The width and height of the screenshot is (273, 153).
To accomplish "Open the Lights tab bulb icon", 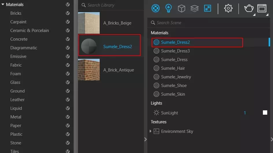I will coord(168,8).
